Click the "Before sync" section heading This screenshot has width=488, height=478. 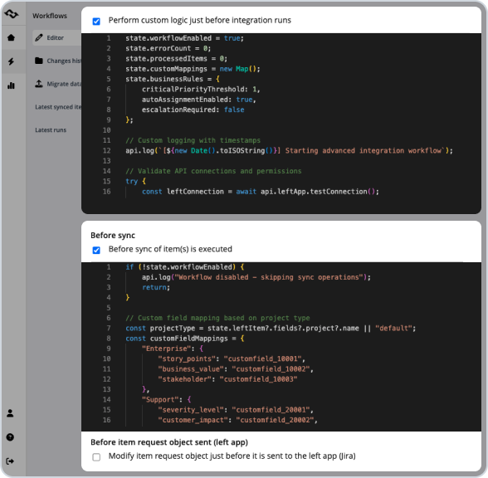tap(113, 236)
